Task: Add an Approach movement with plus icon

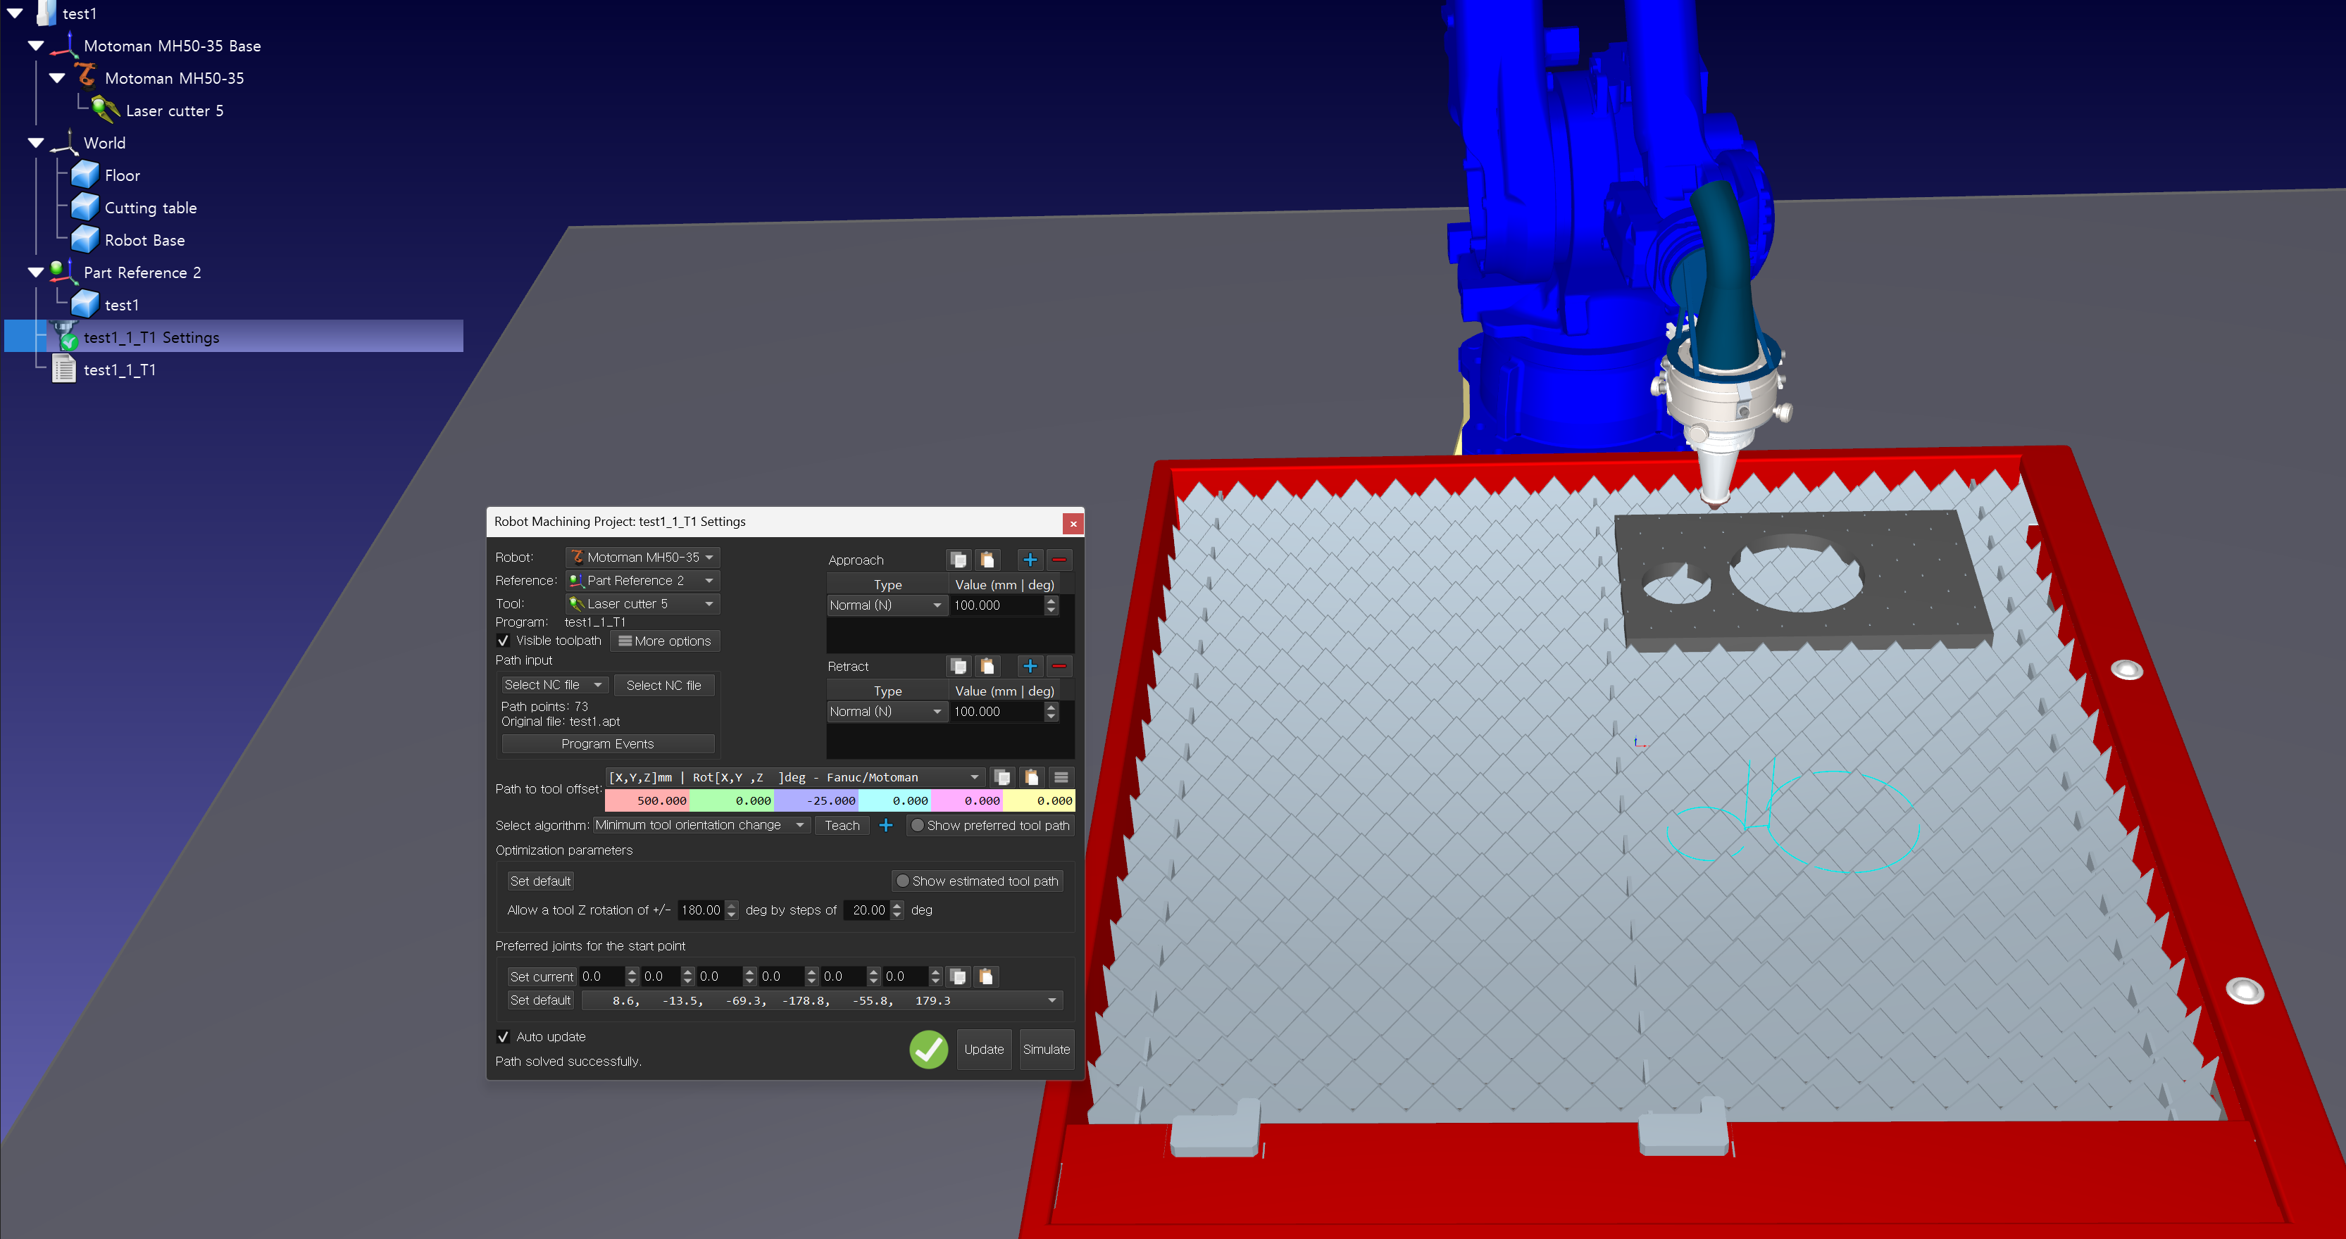Action: point(1030,560)
